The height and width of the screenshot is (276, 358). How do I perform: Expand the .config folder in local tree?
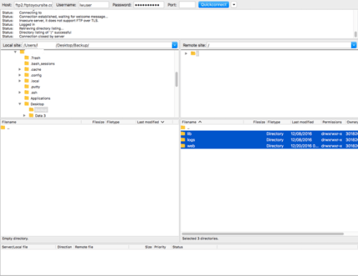pyautogui.click(x=20, y=75)
